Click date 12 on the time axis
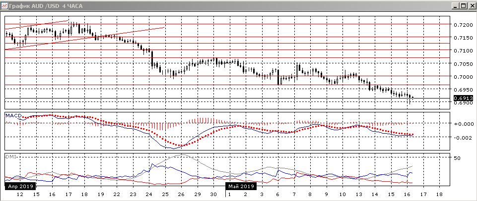This screenshot has width=477, height=201. (x=20, y=195)
